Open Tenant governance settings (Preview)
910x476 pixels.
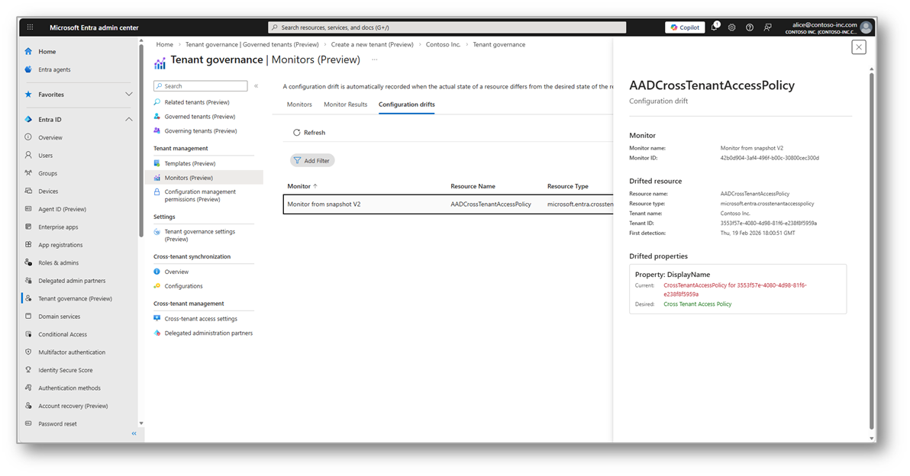(200, 236)
